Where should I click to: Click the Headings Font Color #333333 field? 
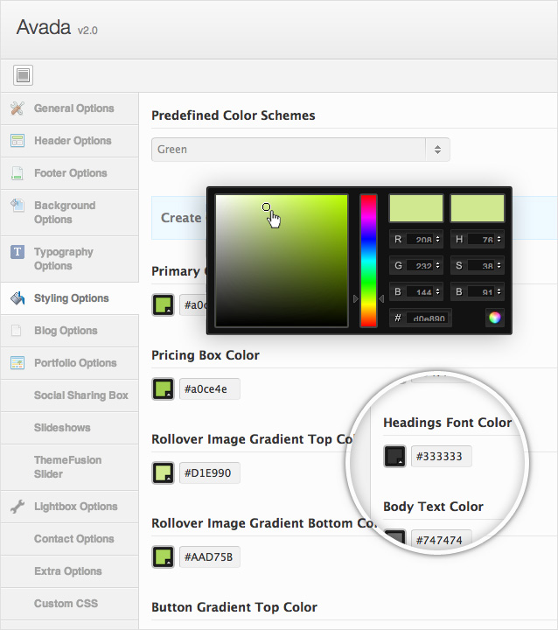click(442, 457)
